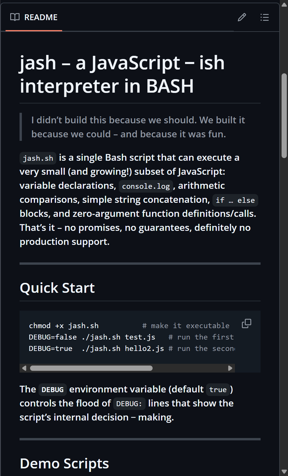Click the horizontal code scrollbar thumb
Image resolution: width=288 pixels, height=476 pixels.
(91, 368)
